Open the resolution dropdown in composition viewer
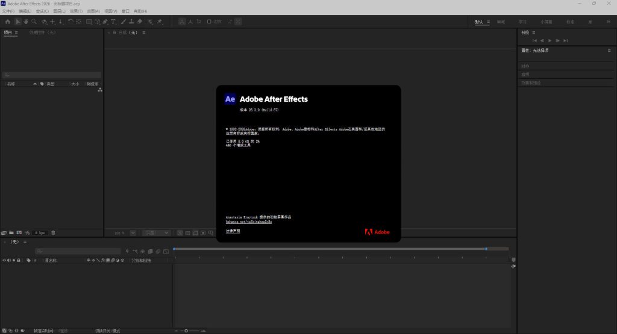 click(156, 233)
